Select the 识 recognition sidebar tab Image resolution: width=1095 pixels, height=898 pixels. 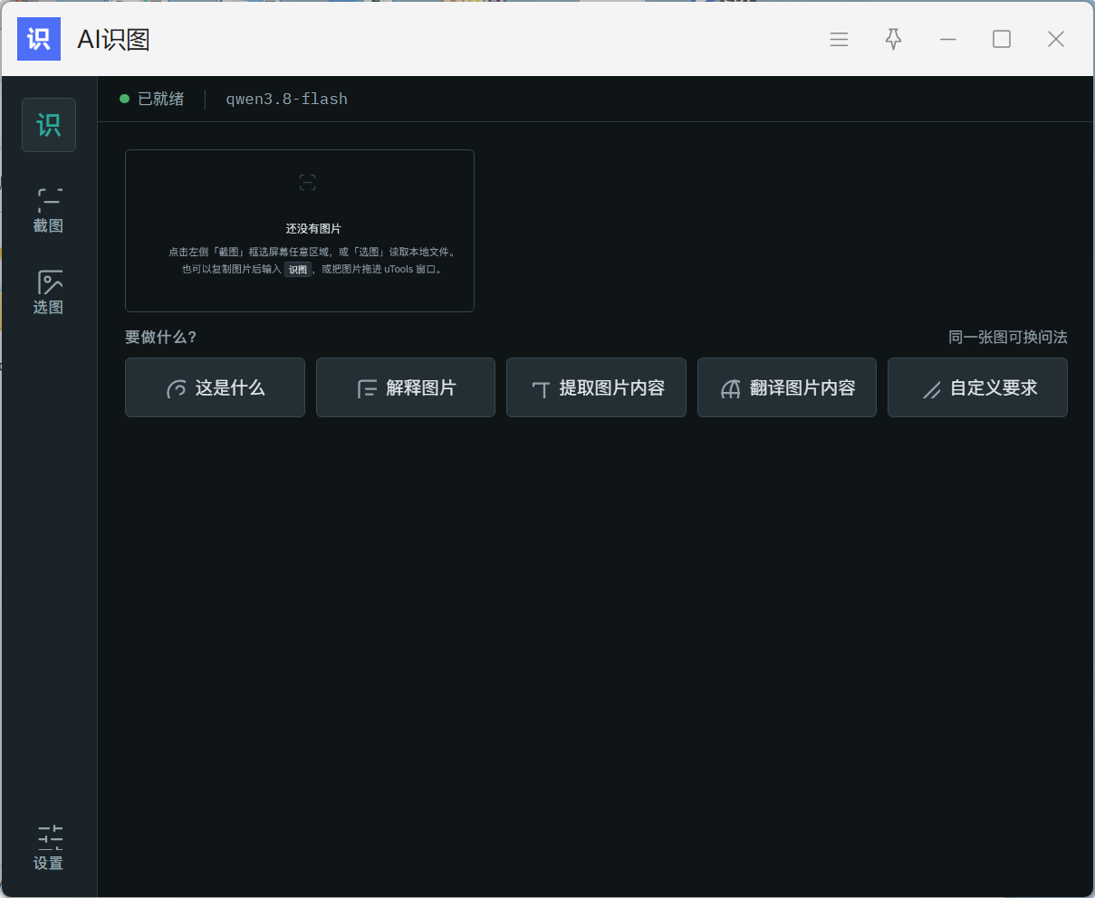click(x=49, y=125)
